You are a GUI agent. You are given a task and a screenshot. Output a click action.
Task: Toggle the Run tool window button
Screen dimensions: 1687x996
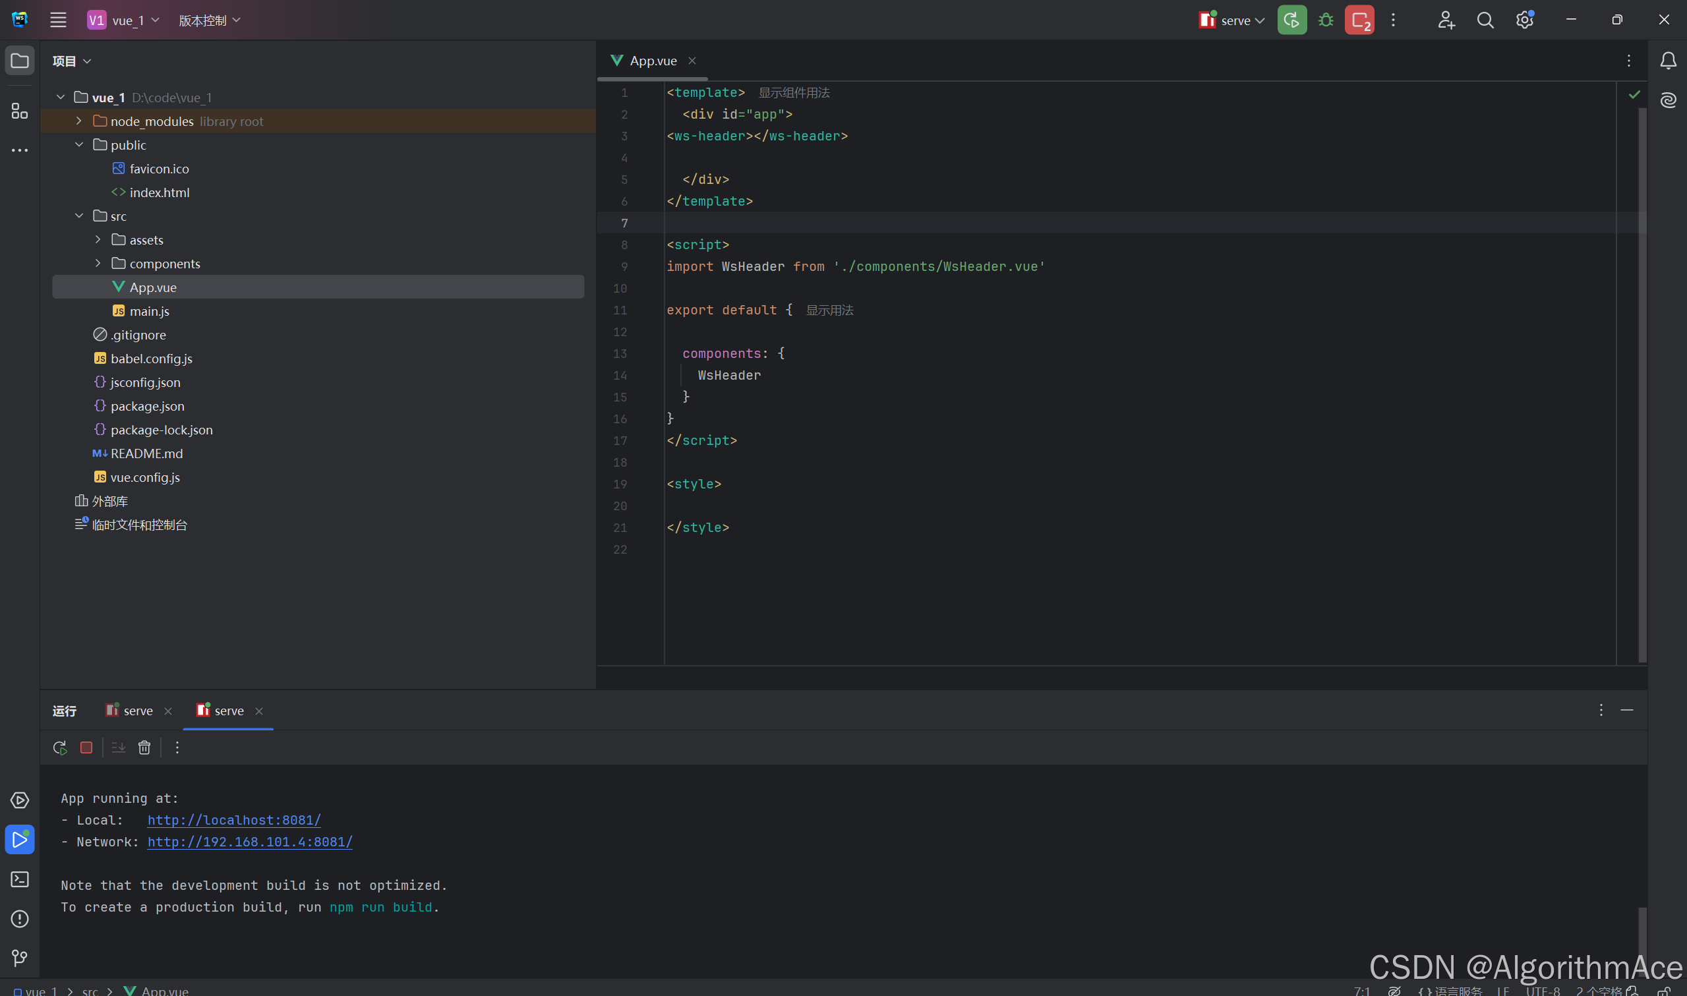coord(20,840)
